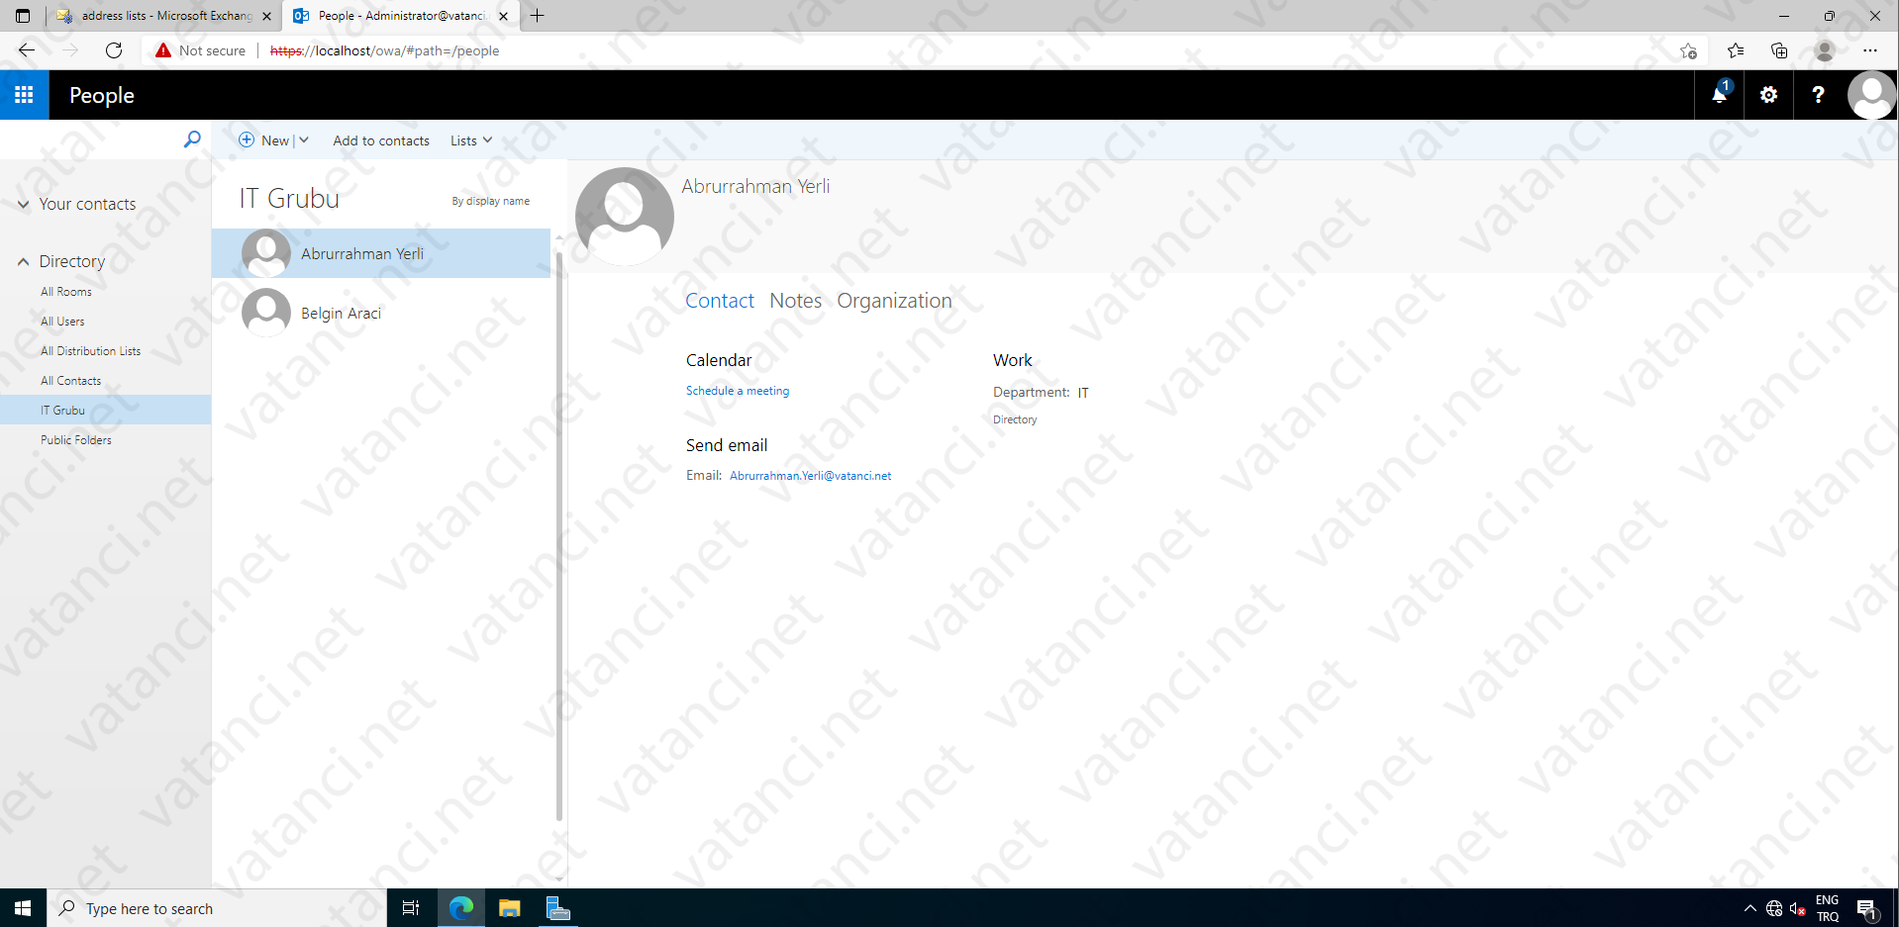Open the app launcher waffle icon

click(x=24, y=95)
